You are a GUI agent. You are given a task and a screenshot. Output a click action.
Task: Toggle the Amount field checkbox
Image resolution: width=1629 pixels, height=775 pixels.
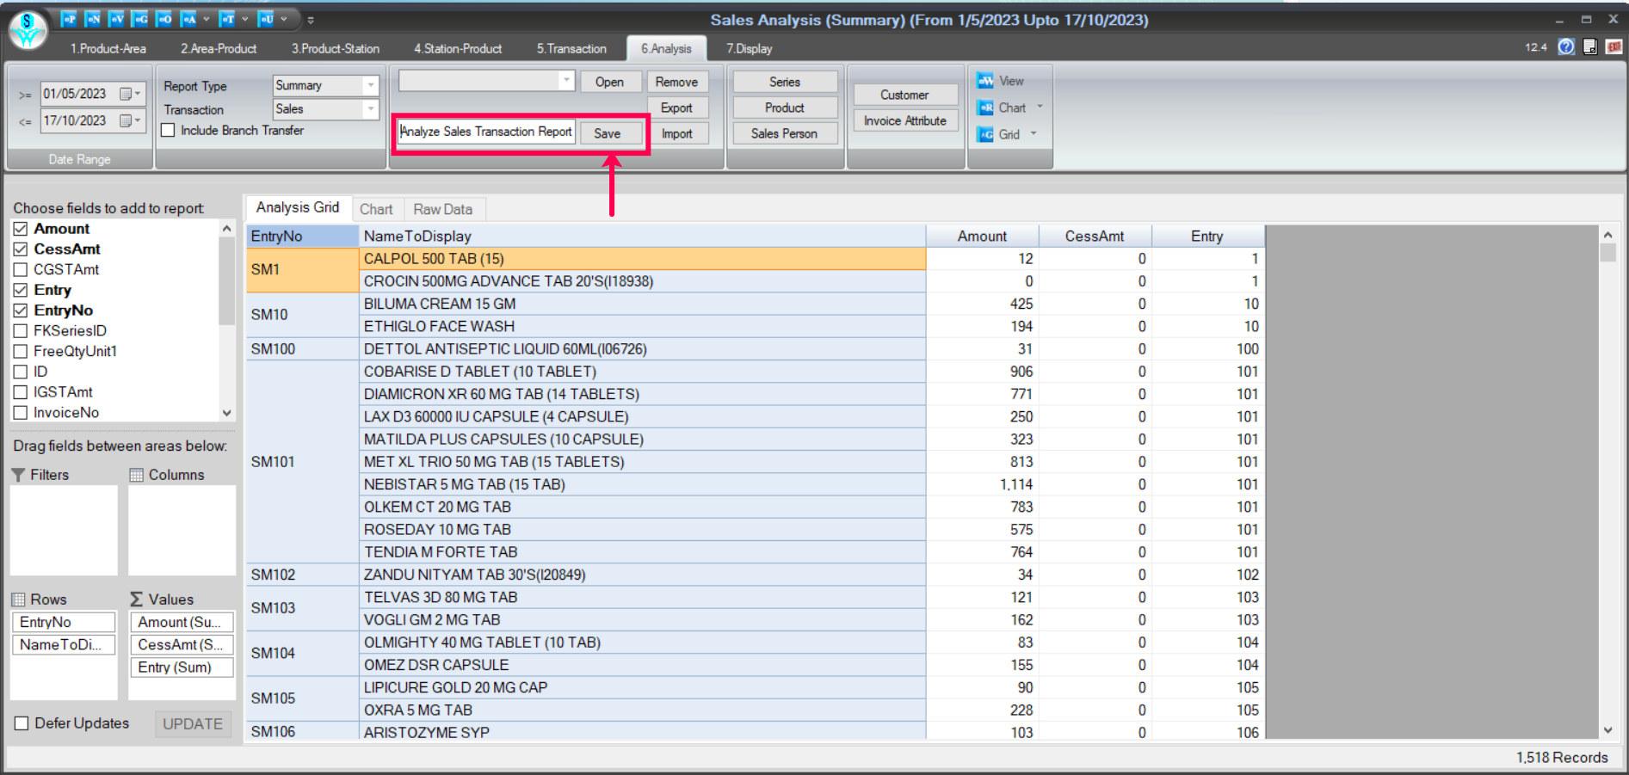[21, 229]
